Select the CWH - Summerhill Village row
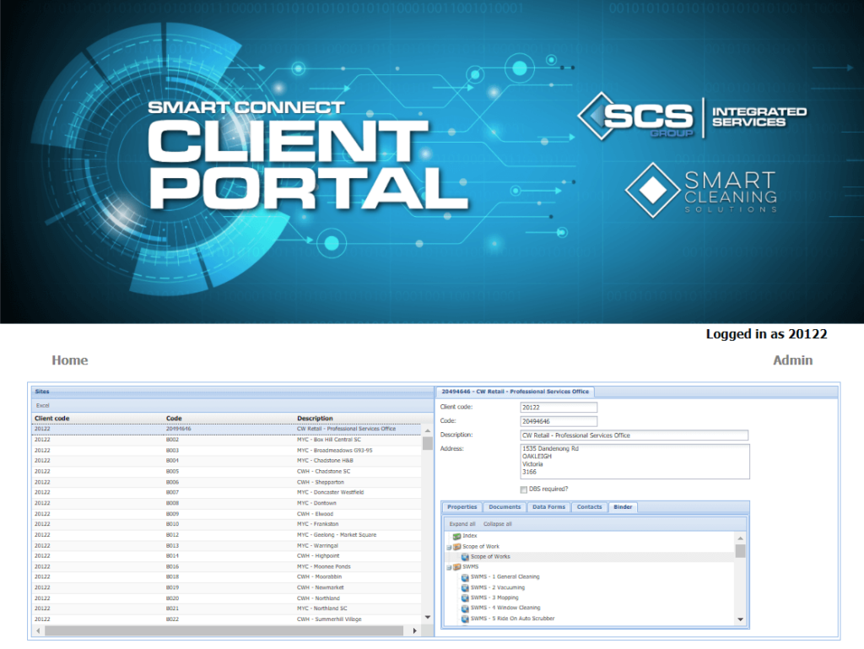The width and height of the screenshot is (864, 649). (x=226, y=619)
